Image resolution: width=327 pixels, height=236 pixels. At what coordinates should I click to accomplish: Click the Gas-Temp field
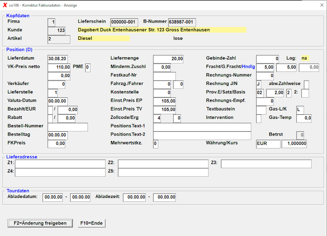(x=304, y=118)
